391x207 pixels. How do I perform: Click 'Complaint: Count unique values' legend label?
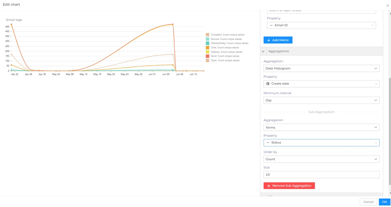point(227,35)
